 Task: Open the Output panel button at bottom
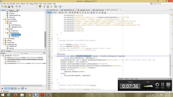point(6,91)
